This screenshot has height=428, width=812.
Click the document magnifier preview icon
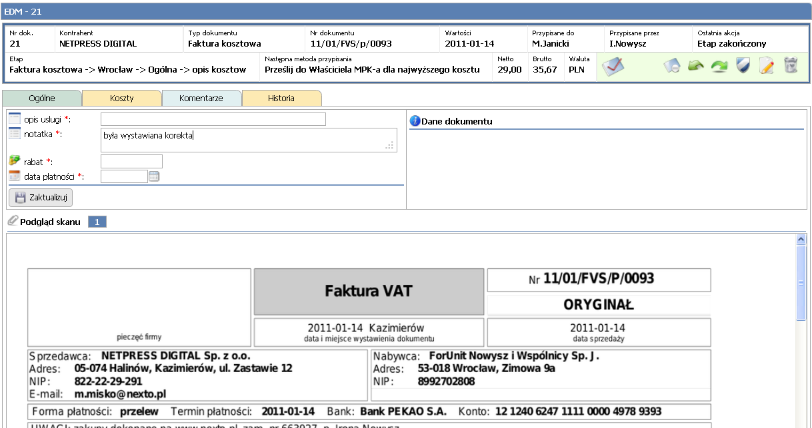(671, 66)
